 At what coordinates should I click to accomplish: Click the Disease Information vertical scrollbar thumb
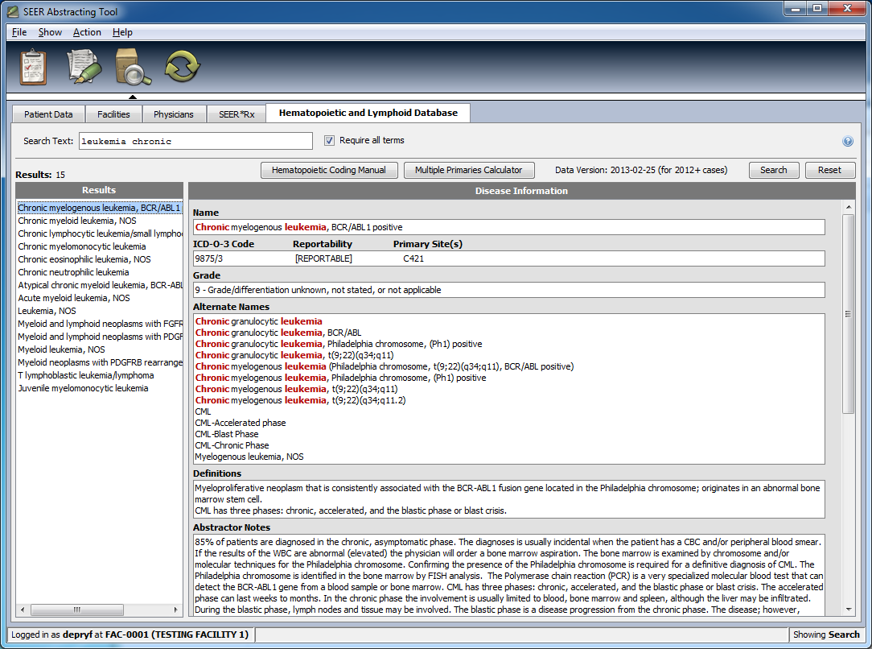tap(848, 314)
